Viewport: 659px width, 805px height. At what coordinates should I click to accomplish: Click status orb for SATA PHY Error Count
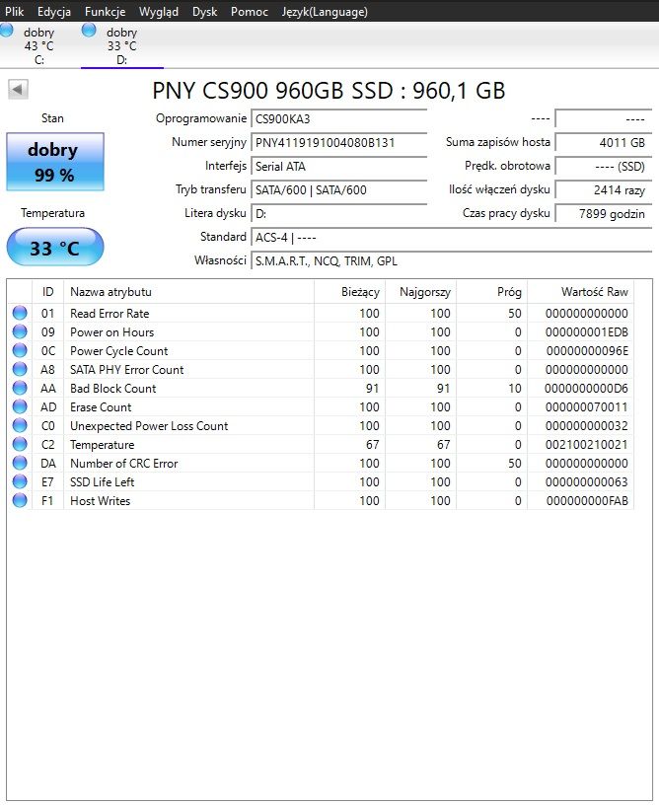pyautogui.click(x=20, y=369)
